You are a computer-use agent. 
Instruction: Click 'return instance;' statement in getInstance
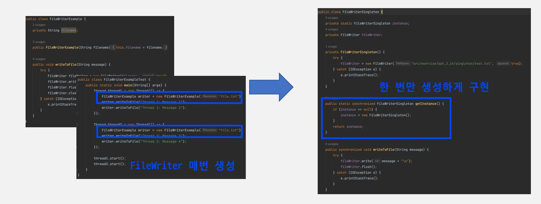[x=348, y=127]
